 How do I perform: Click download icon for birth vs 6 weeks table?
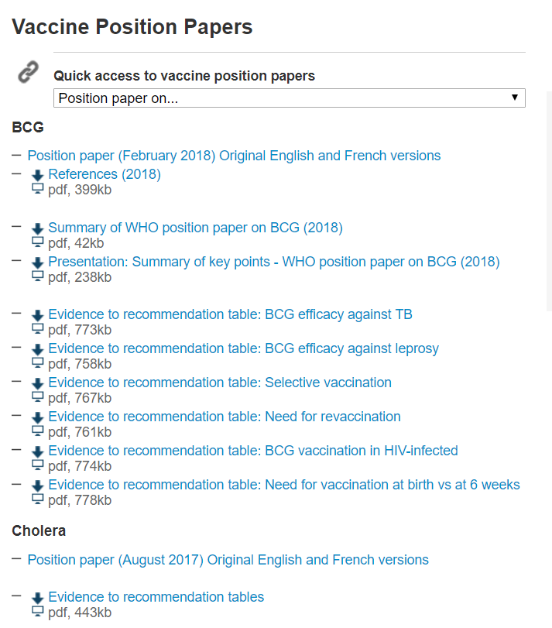(x=37, y=484)
